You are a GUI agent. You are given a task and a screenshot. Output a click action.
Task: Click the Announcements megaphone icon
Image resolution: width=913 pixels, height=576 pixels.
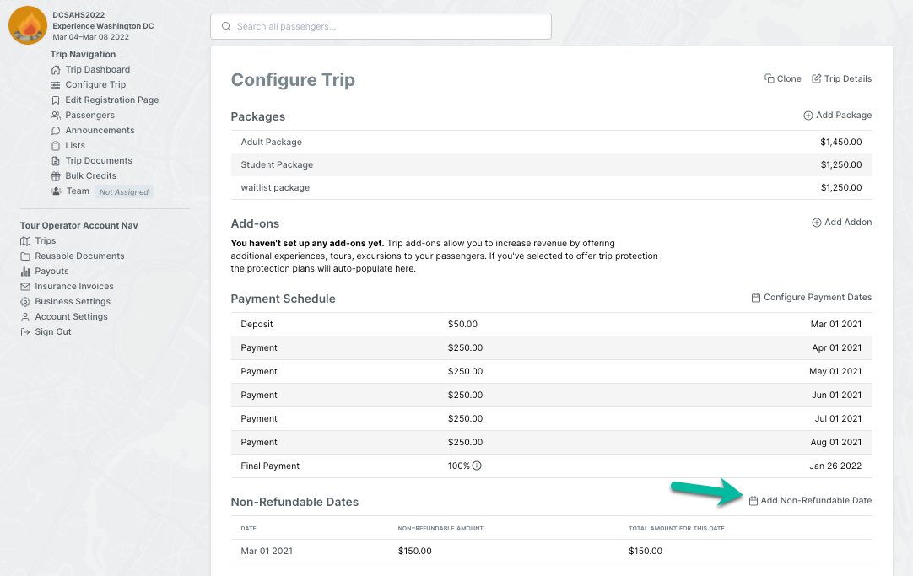point(57,130)
